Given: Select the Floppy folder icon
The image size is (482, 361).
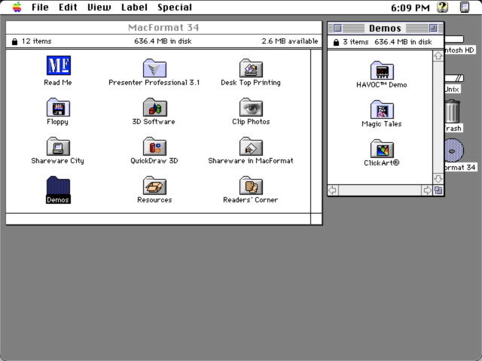Looking at the screenshot, I should 58,107.
